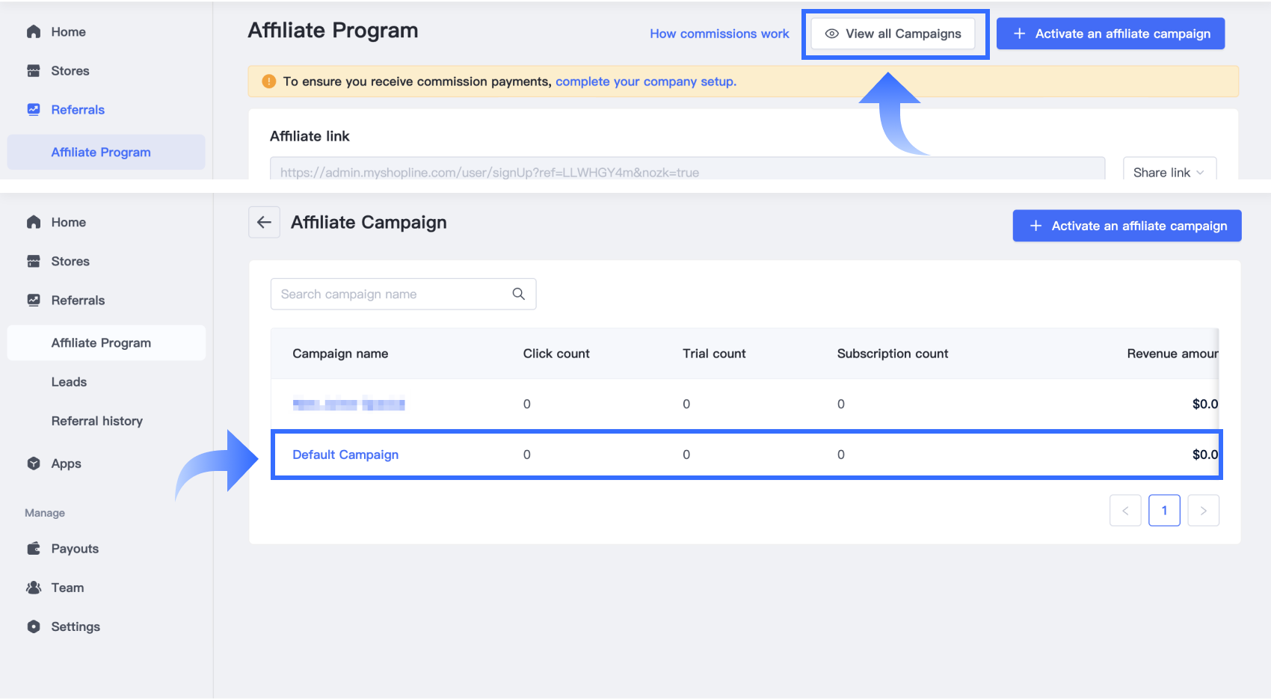
Task: Click the Stores icon in lower sidebar
Action: [34, 261]
